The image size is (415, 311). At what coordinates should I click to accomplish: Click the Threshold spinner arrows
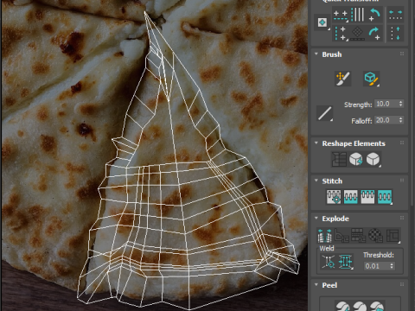point(392,266)
